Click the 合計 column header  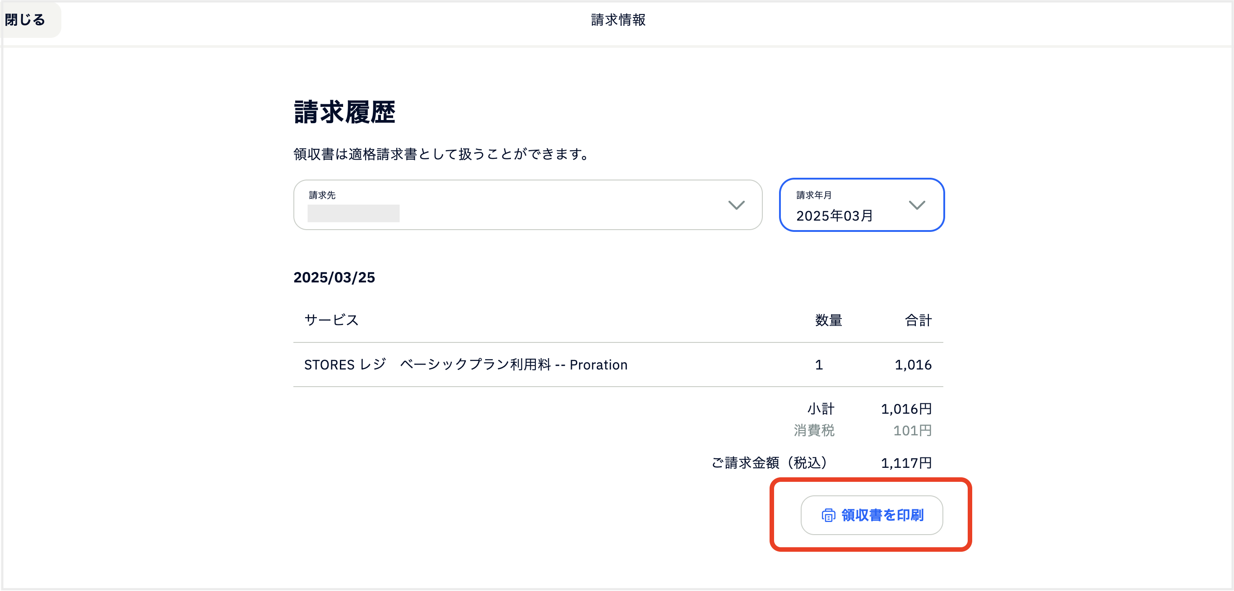tap(918, 320)
